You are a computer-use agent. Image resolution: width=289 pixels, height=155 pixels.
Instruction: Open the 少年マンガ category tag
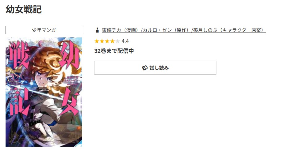[x=44, y=30]
